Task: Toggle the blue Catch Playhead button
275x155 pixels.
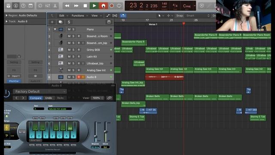Action: tap(123, 15)
